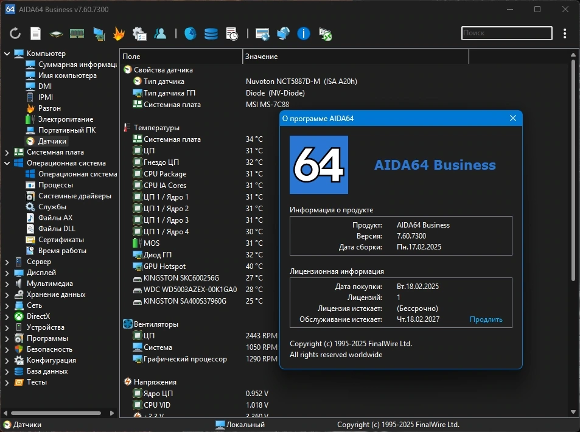Open the three-dot menu near search
580x432 pixels.
coord(564,33)
